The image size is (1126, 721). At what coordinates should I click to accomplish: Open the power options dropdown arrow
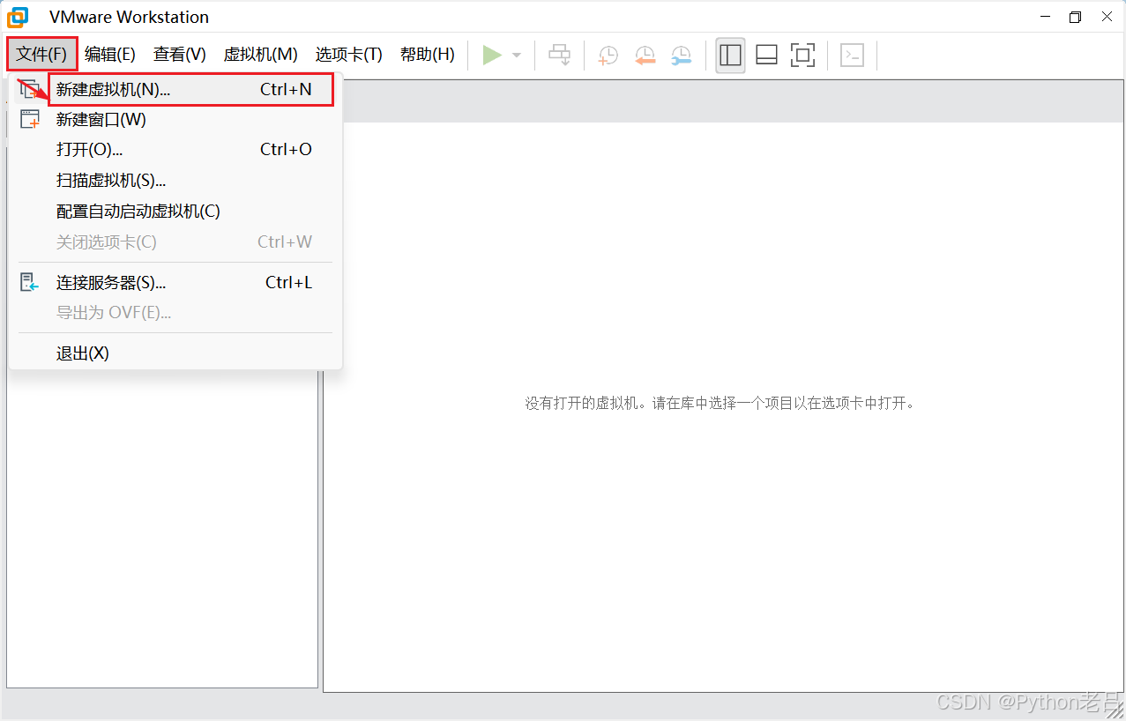point(517,56)
